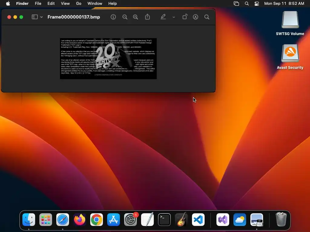The image size is (310, 232).
Task: Open the Window menu
Action: point(95,3)
